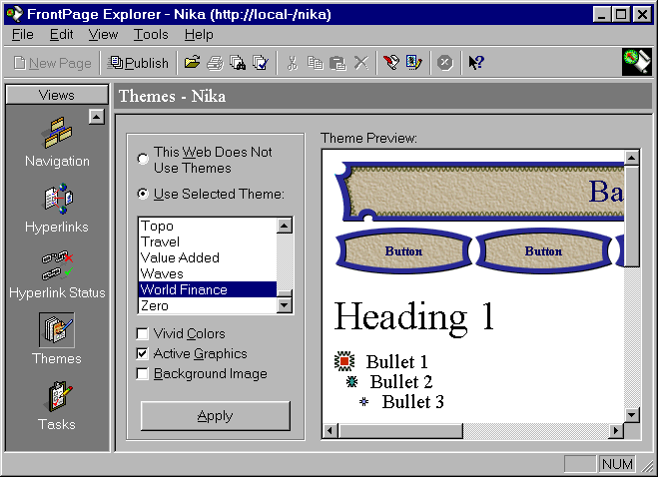Select the Themes view icon

point(57,330)
